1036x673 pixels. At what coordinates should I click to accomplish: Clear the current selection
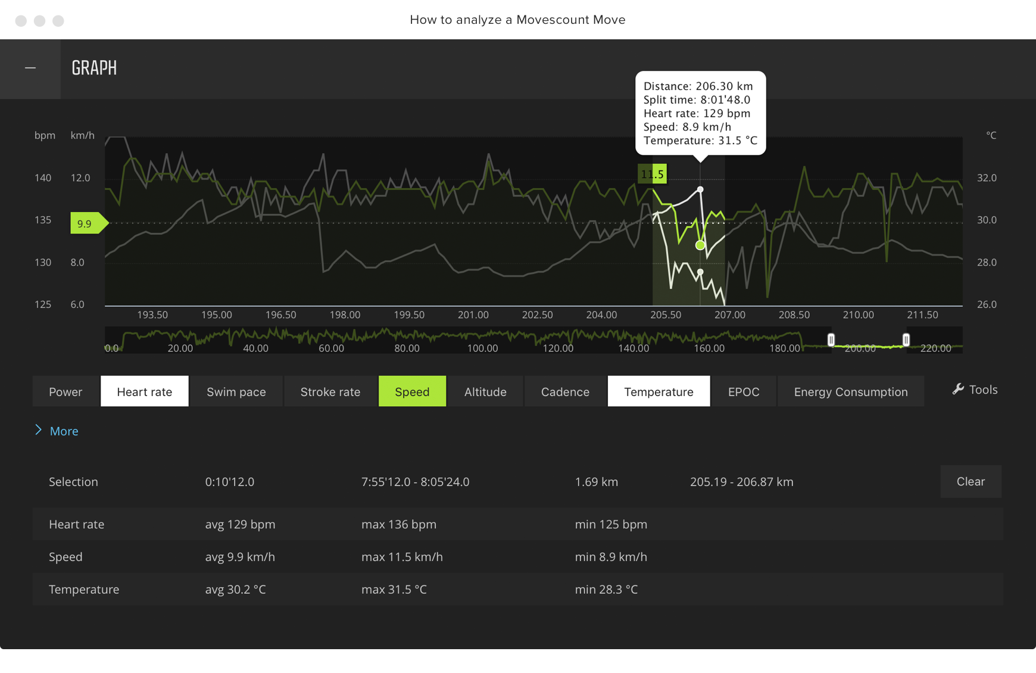(971, 481)
